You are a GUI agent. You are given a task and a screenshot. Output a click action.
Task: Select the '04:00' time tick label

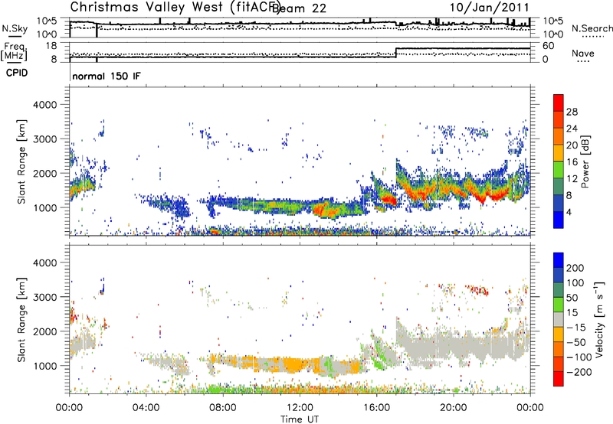coord(146,408)
